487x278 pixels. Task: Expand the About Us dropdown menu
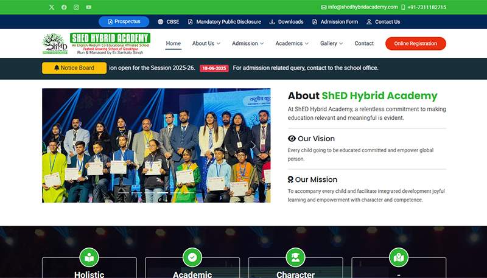pyautogui.click(x=206, y=43)
